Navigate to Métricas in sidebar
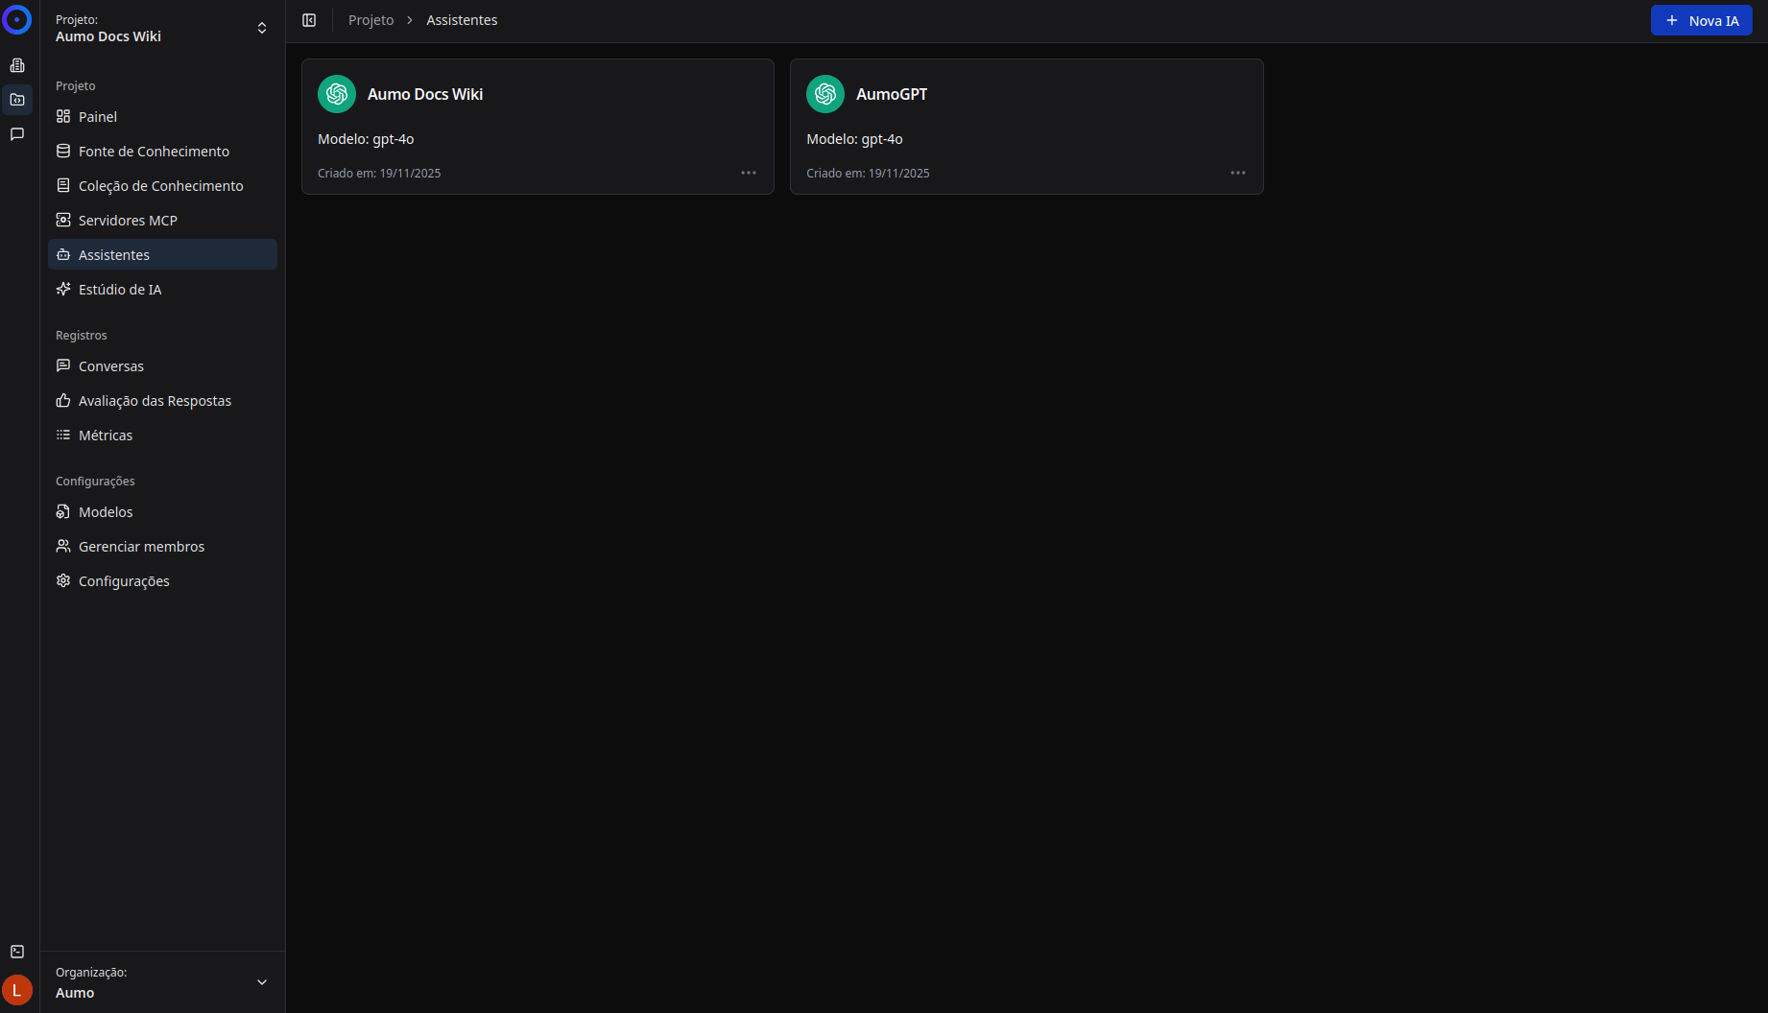 coord(106,436)
